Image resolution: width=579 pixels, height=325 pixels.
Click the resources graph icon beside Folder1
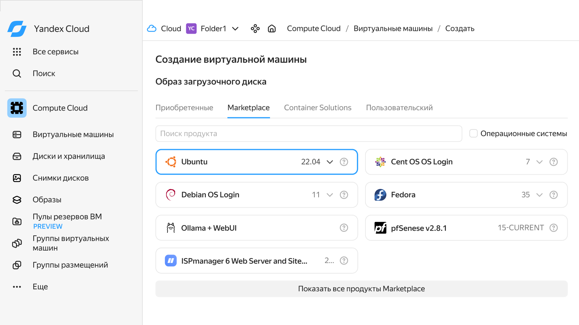255,29
